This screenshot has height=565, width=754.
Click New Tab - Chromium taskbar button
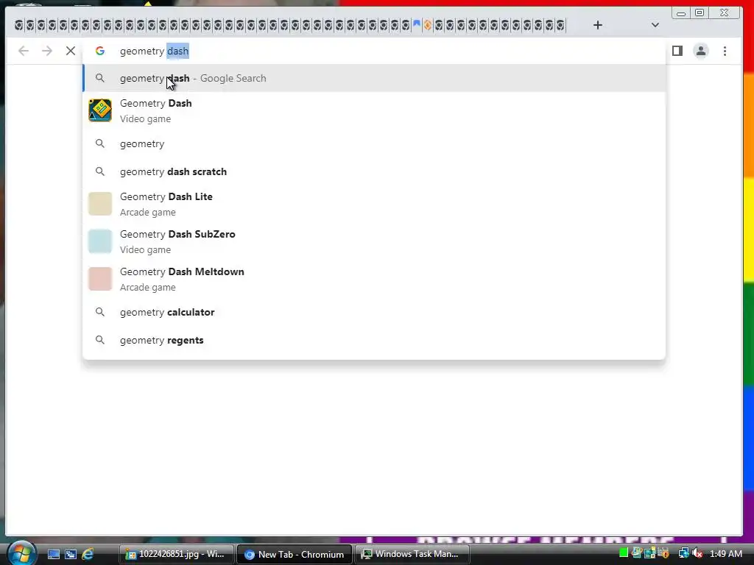click(295, 554)
